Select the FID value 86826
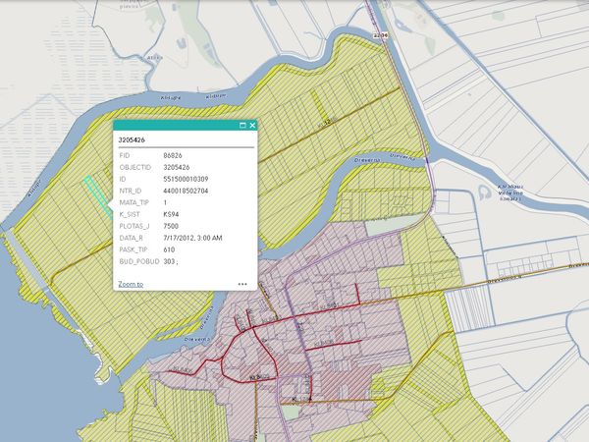589x442 pixels. (173, 155)
